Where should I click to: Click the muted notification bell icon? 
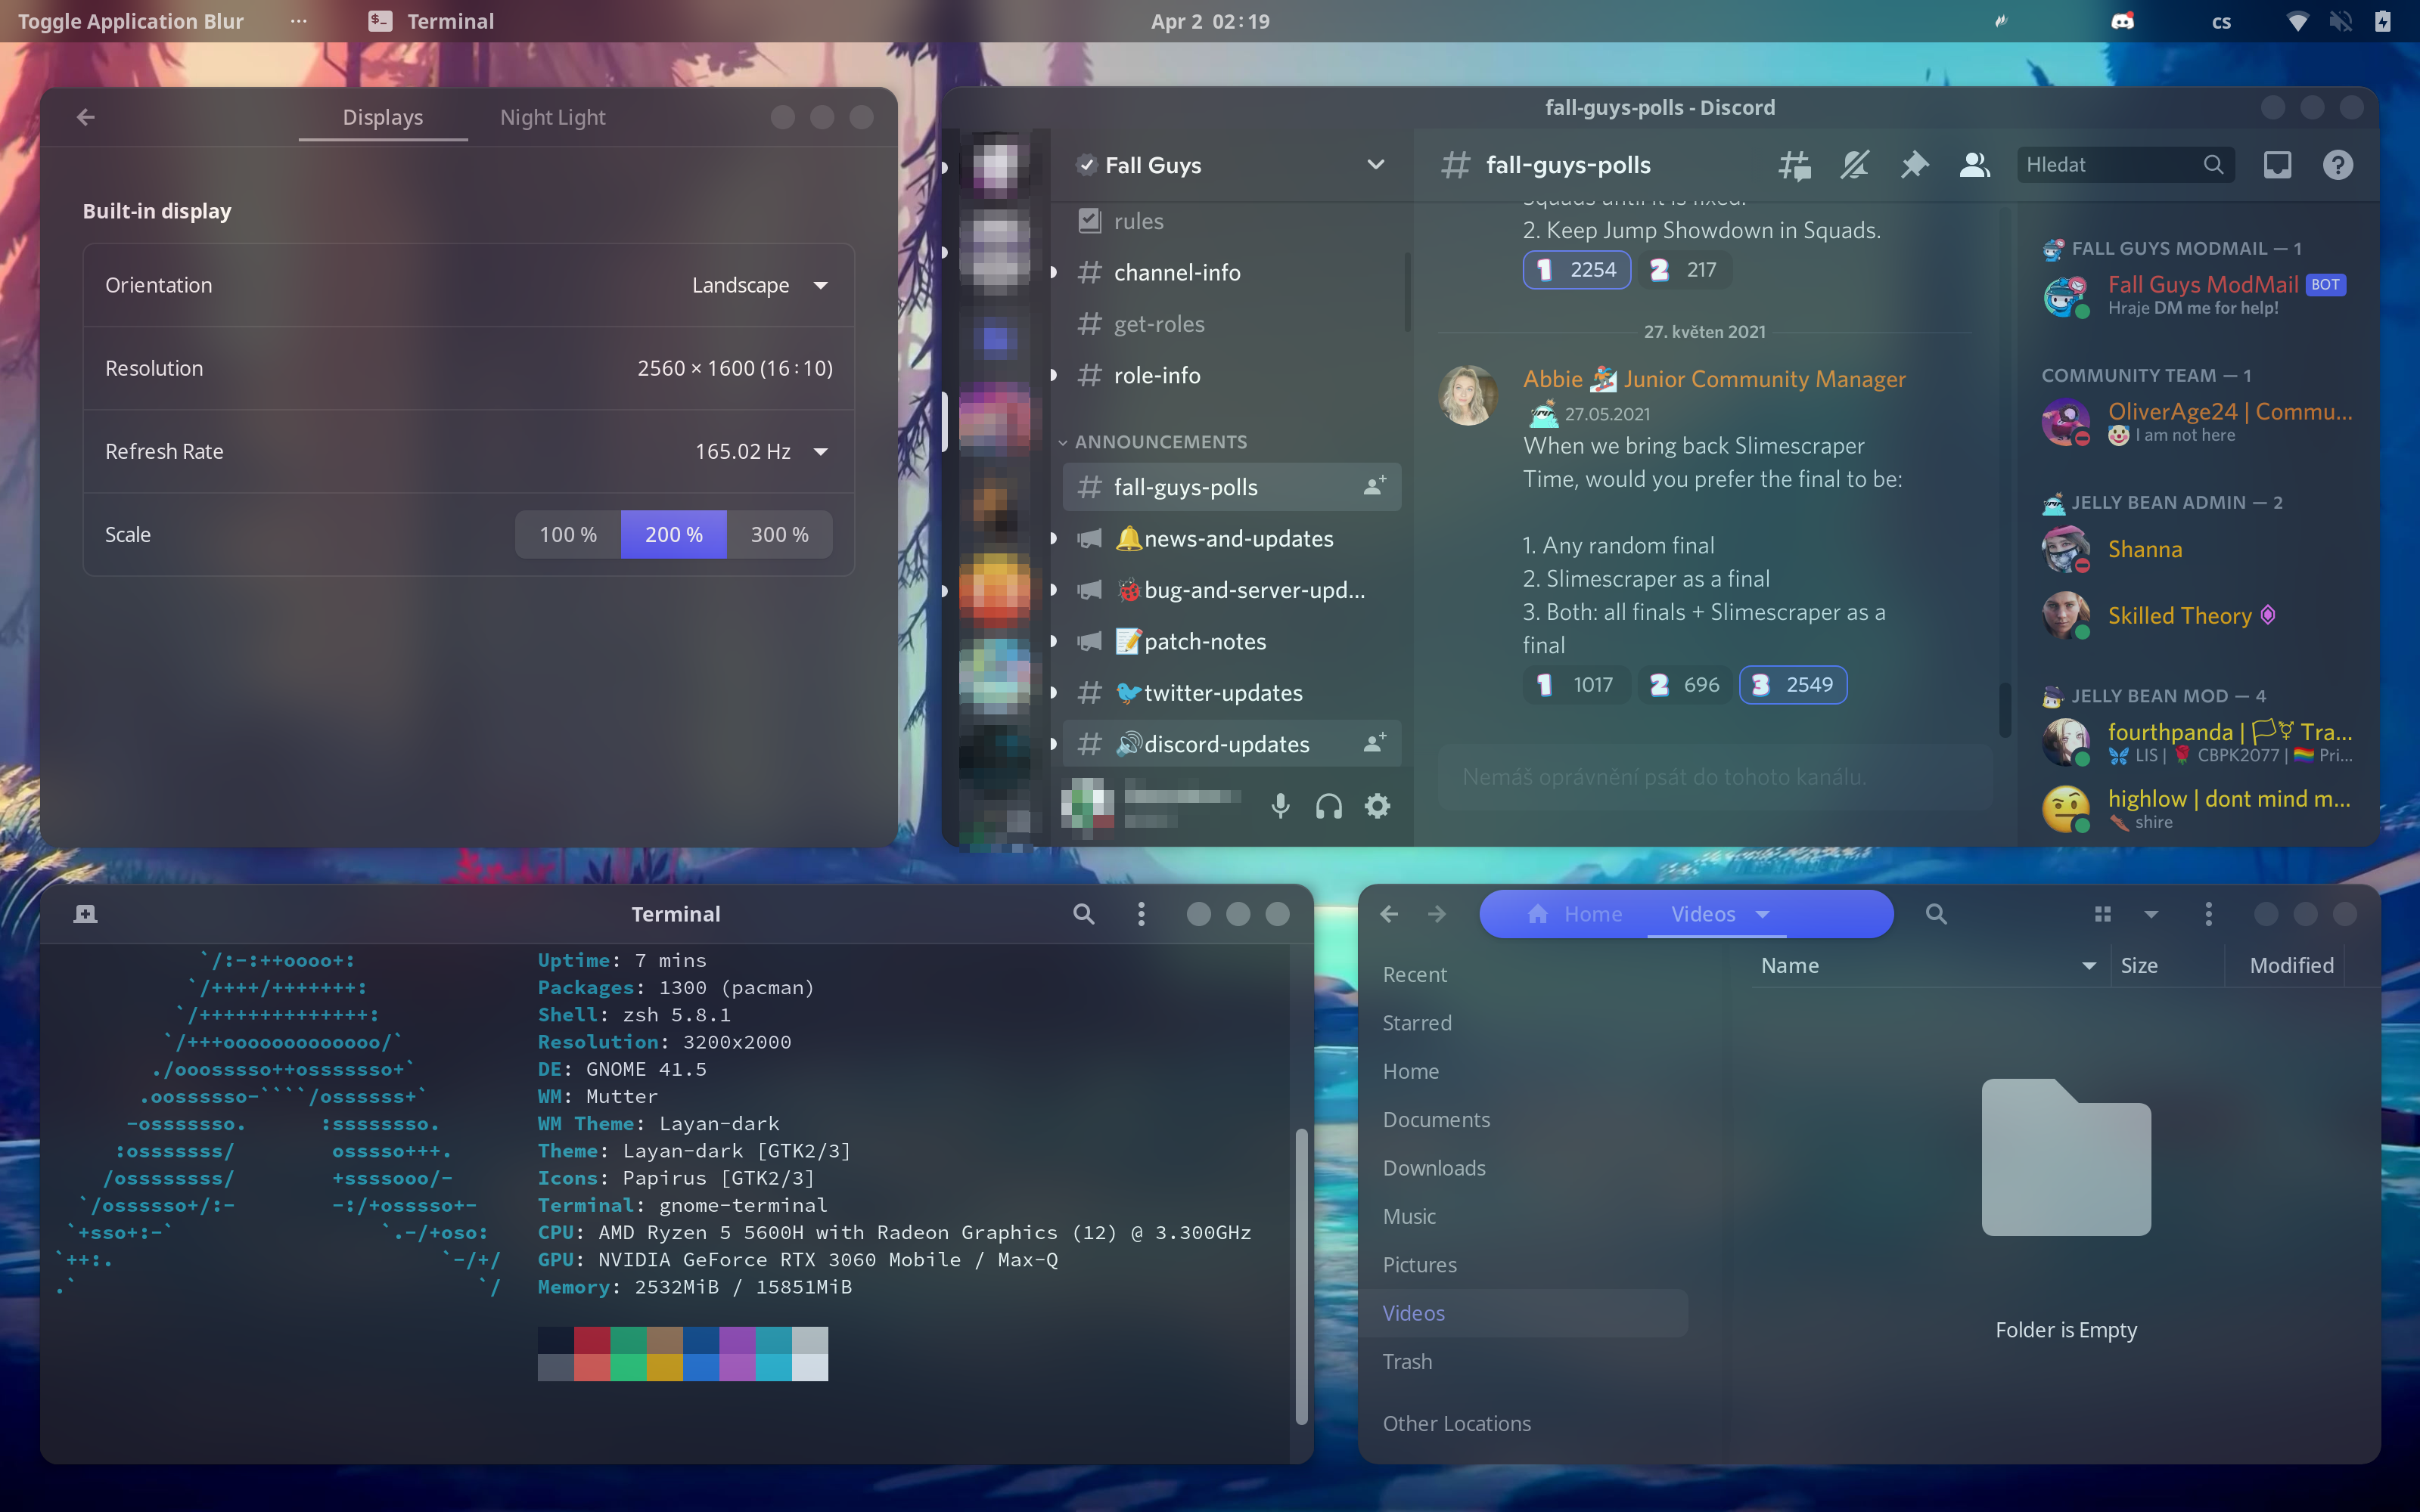pos(1853,165)
